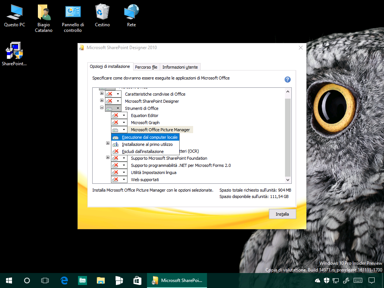384x288 pixels.
Task: Click install-state icon for Utilità Impostazioni lingua
Action: point(115,172)
